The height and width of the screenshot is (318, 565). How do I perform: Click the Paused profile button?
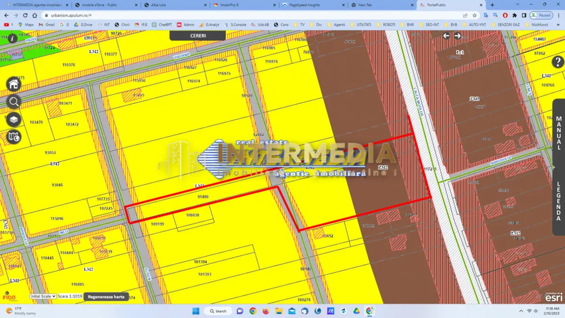[541, 15]
